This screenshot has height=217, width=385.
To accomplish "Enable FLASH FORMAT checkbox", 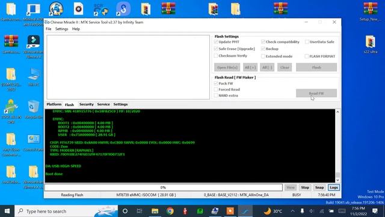I will [x=307, y=56].
